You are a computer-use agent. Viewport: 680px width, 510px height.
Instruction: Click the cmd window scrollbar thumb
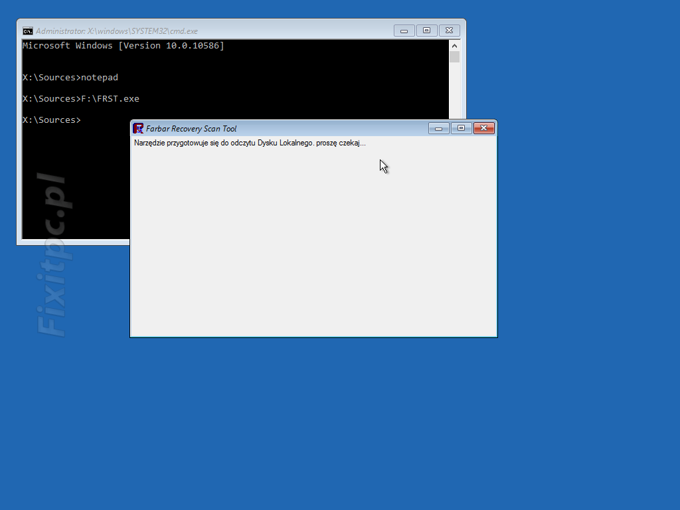pos(454,57)
